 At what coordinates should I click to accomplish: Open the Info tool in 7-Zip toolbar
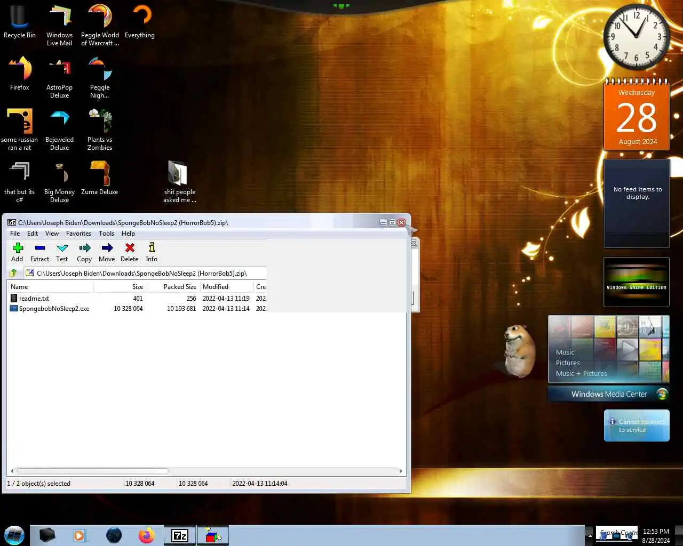click(x=152, y=252)
